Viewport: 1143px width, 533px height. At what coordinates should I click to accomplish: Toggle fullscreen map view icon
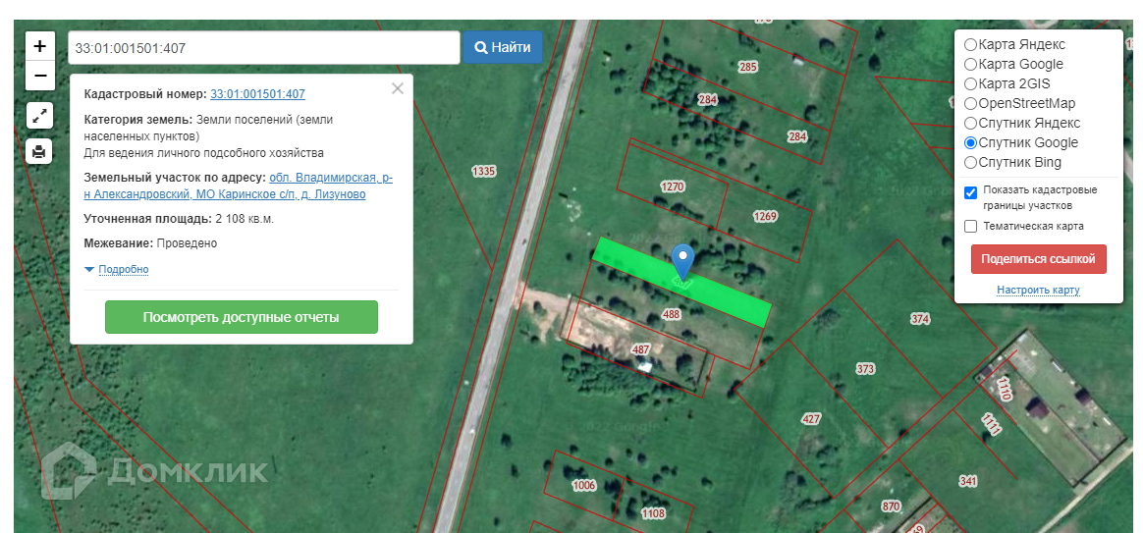(39, 115)
